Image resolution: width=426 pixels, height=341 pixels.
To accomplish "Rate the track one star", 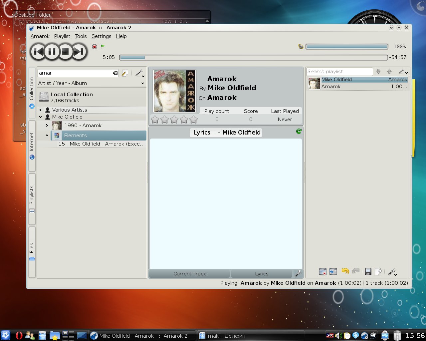I will [155, 119].
